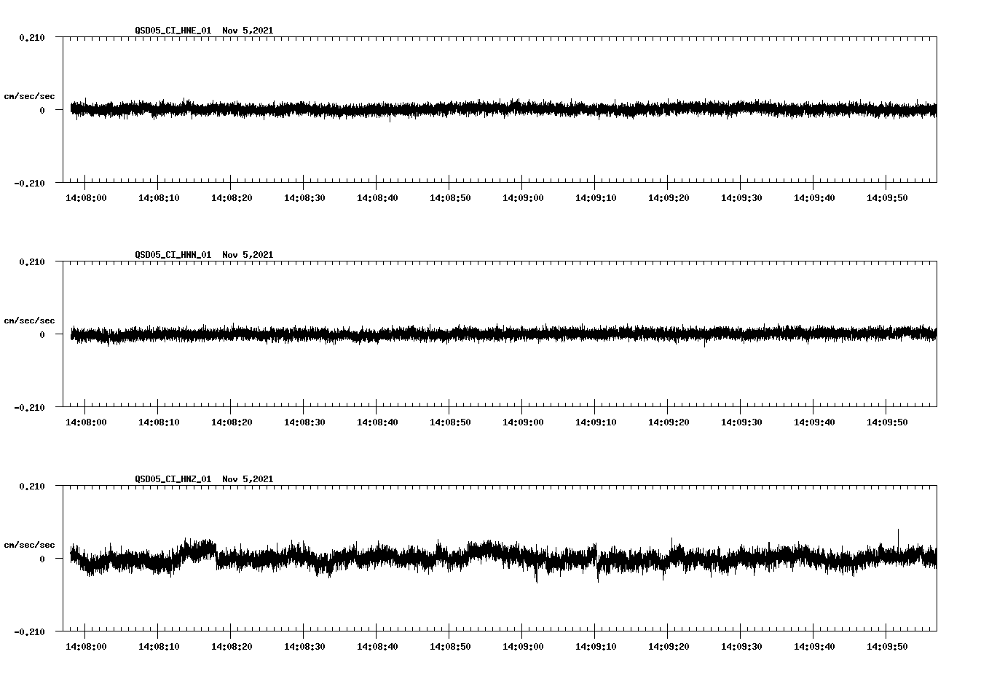
Task: Select 14:08:10 tick label below HNN trace
Action: click(x=159, y=422)
